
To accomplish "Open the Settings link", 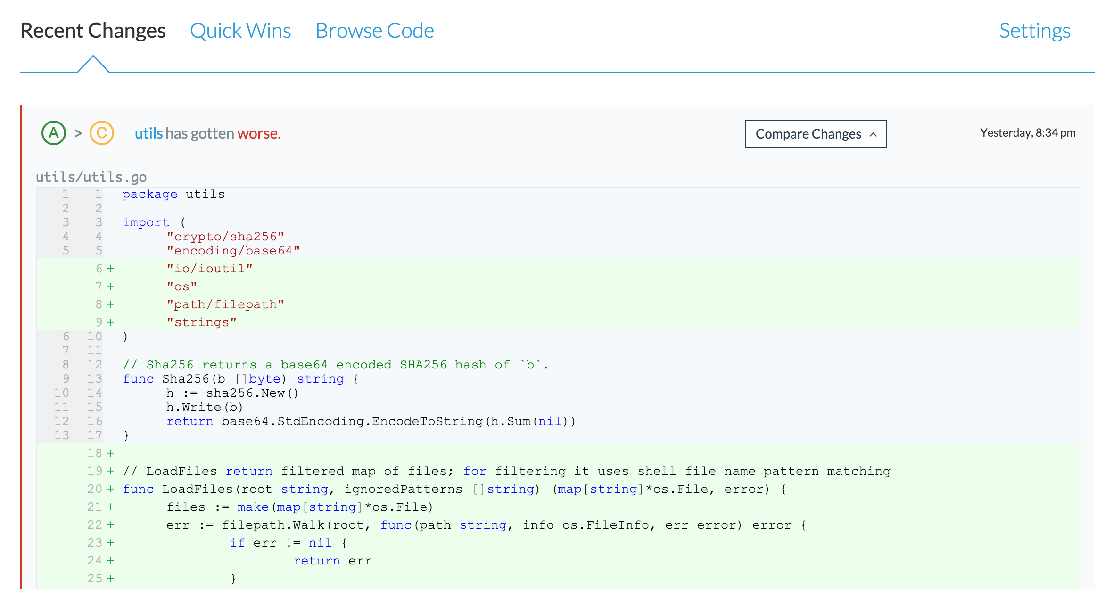I will 1035,31.
